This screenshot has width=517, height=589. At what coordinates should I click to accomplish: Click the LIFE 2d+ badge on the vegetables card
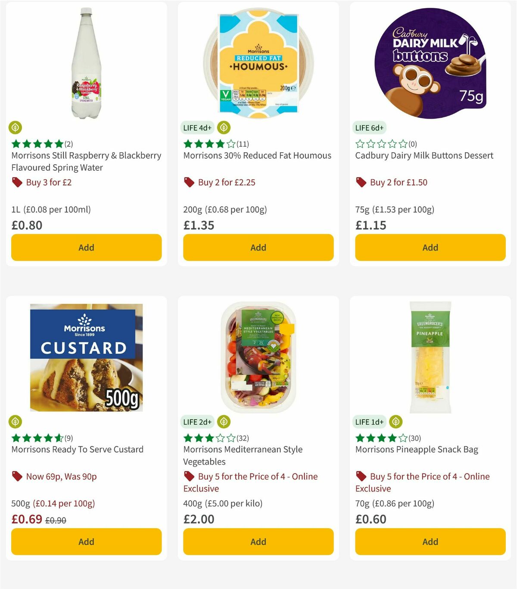(197, 422)
